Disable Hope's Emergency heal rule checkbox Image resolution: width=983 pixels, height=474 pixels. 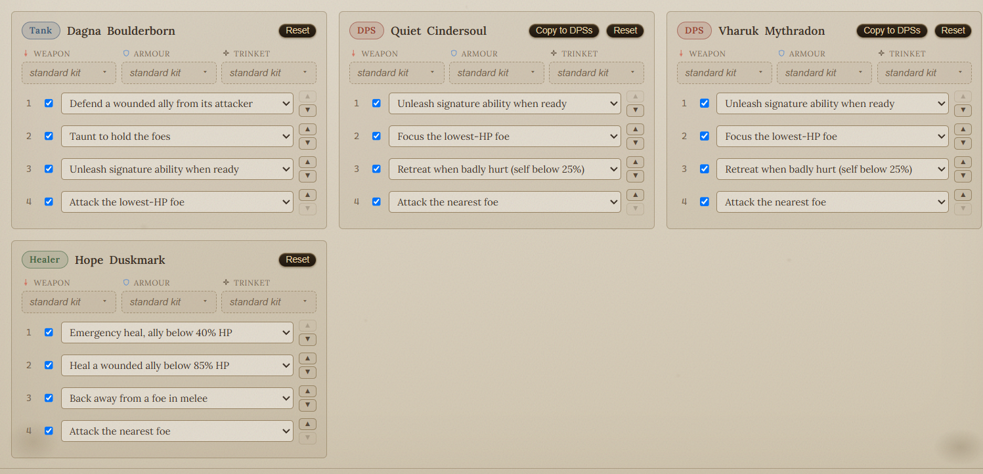(x=49, y=332)
